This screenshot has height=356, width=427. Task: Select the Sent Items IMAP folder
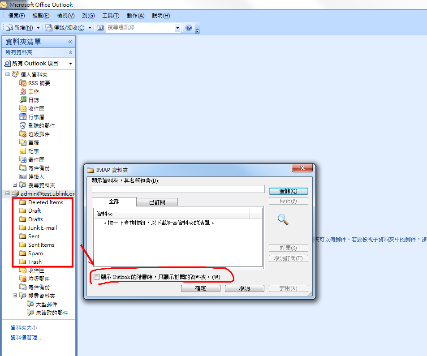[41, 244]
